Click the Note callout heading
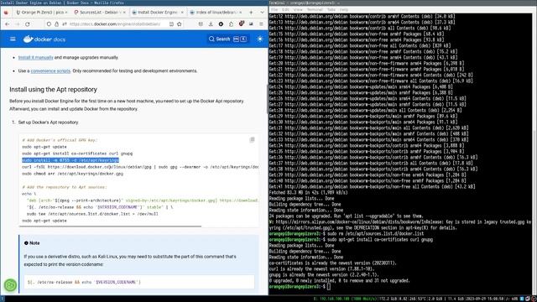Image resolution: width=537 pixels, height=302 pixels. pos(32,243)
